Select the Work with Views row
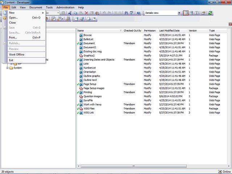The width and height of the screenshot is (232, 174). coord(152,104)
